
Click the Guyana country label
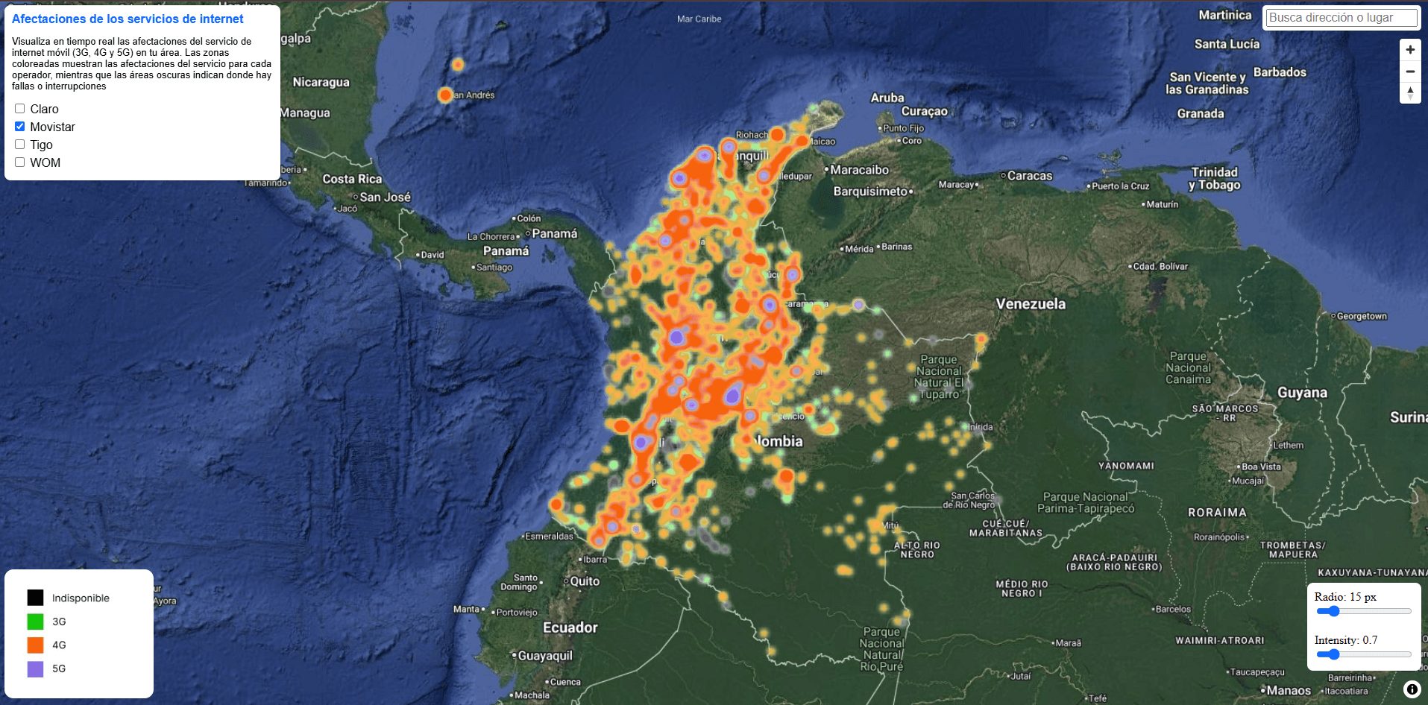pos(1302,393)
